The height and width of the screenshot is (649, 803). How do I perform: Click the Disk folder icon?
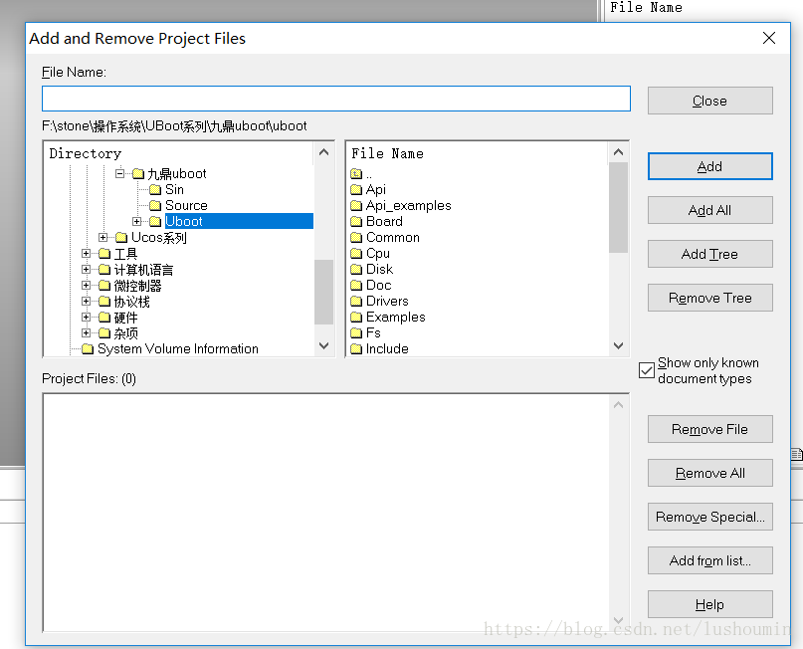tap(356, 270)
